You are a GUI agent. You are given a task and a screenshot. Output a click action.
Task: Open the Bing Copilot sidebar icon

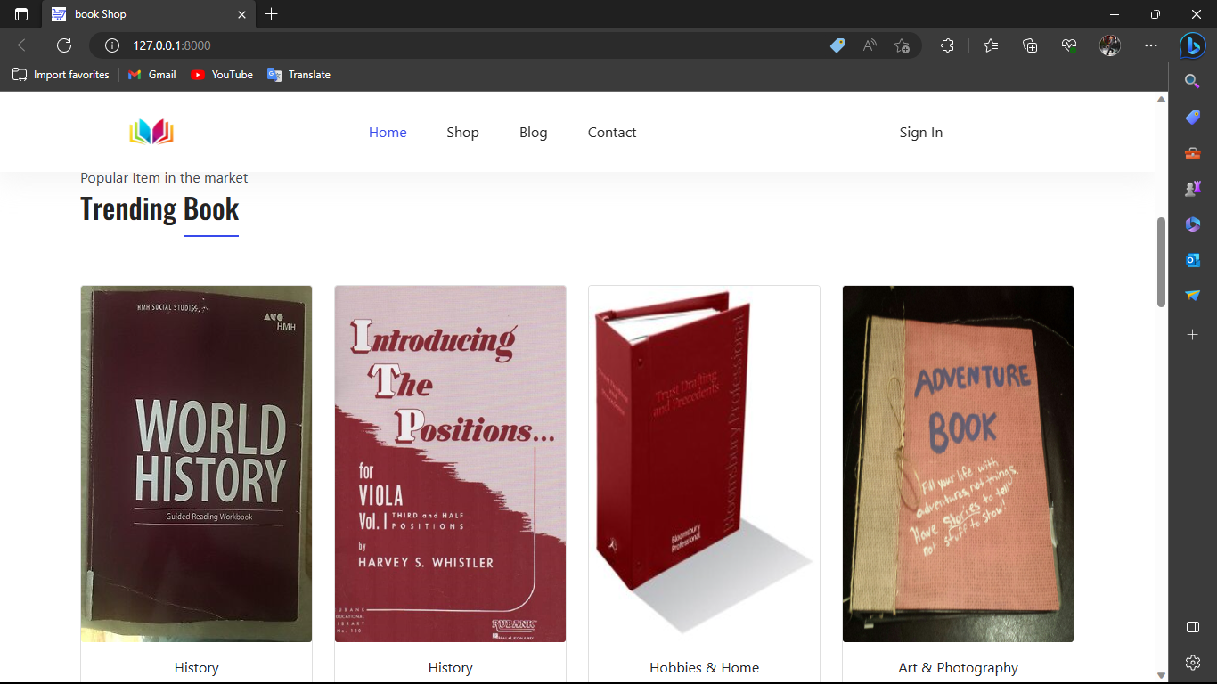pyautogui.click(x=1192, y=45)
